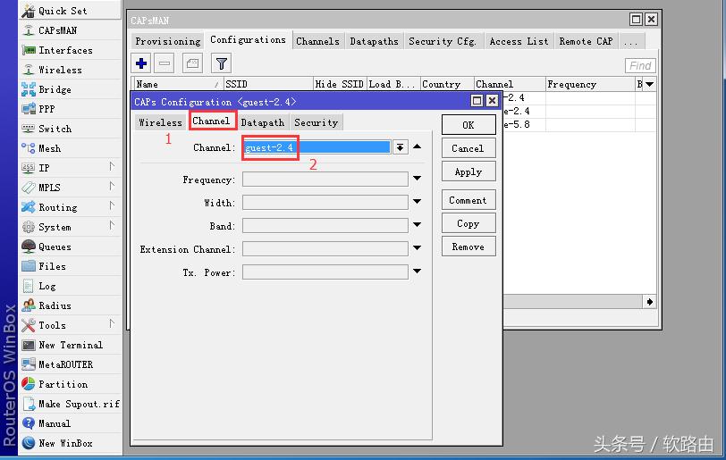This screenshot has height=460, width=726.
Task: Open Queues in the sidebar
Action: tap(70, 247)
